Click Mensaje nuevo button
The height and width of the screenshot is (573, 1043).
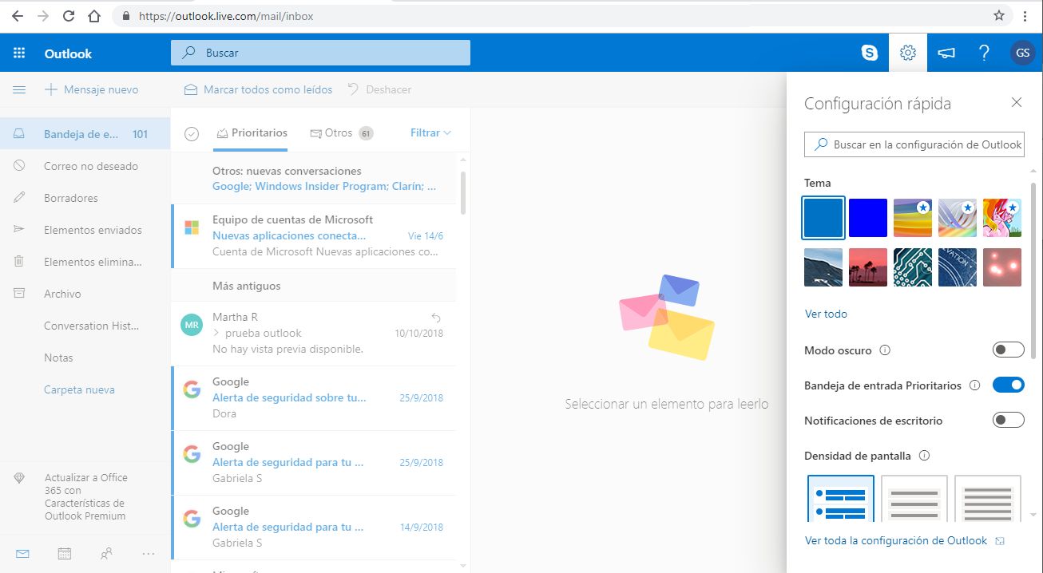(x=91, y=89)
